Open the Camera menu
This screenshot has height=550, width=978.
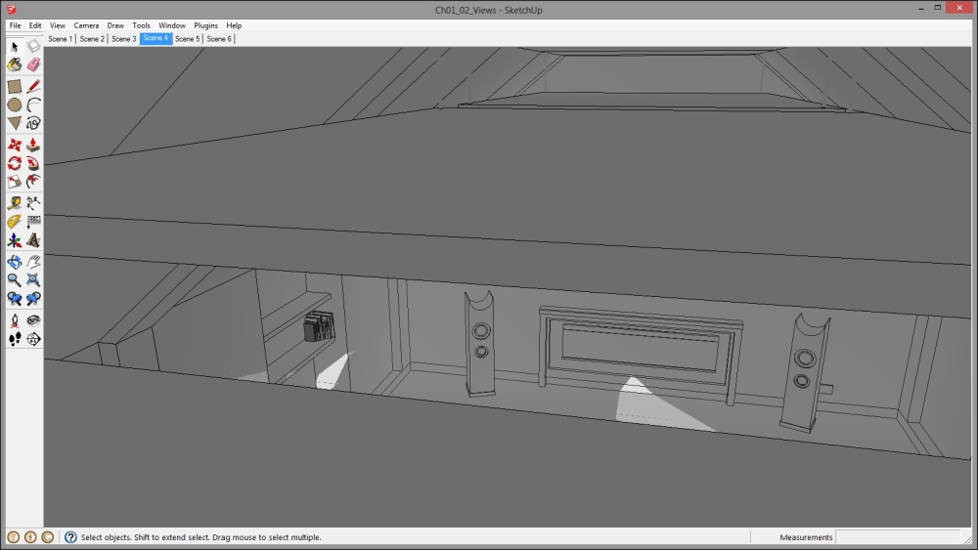click(86, 25)
